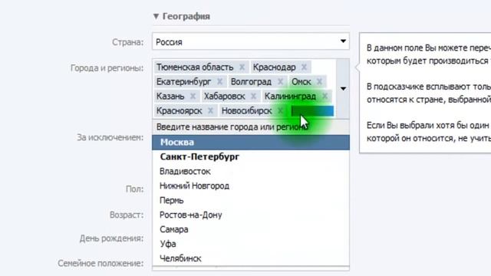This screenshot has width=491, height=276.
Task: Click the Города и регионы label
Action: 107,68
